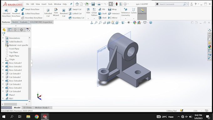This screenshot has height=120, width=213.
Task: Toggle Hide/Show Items eye icon
Action: click(129, 23)
